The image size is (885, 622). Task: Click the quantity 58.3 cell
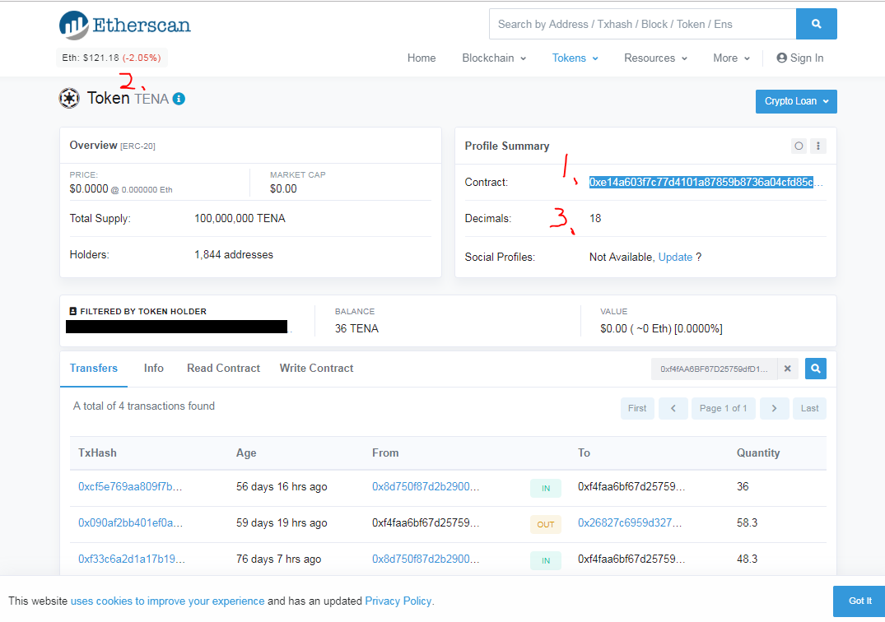[747, 522]
